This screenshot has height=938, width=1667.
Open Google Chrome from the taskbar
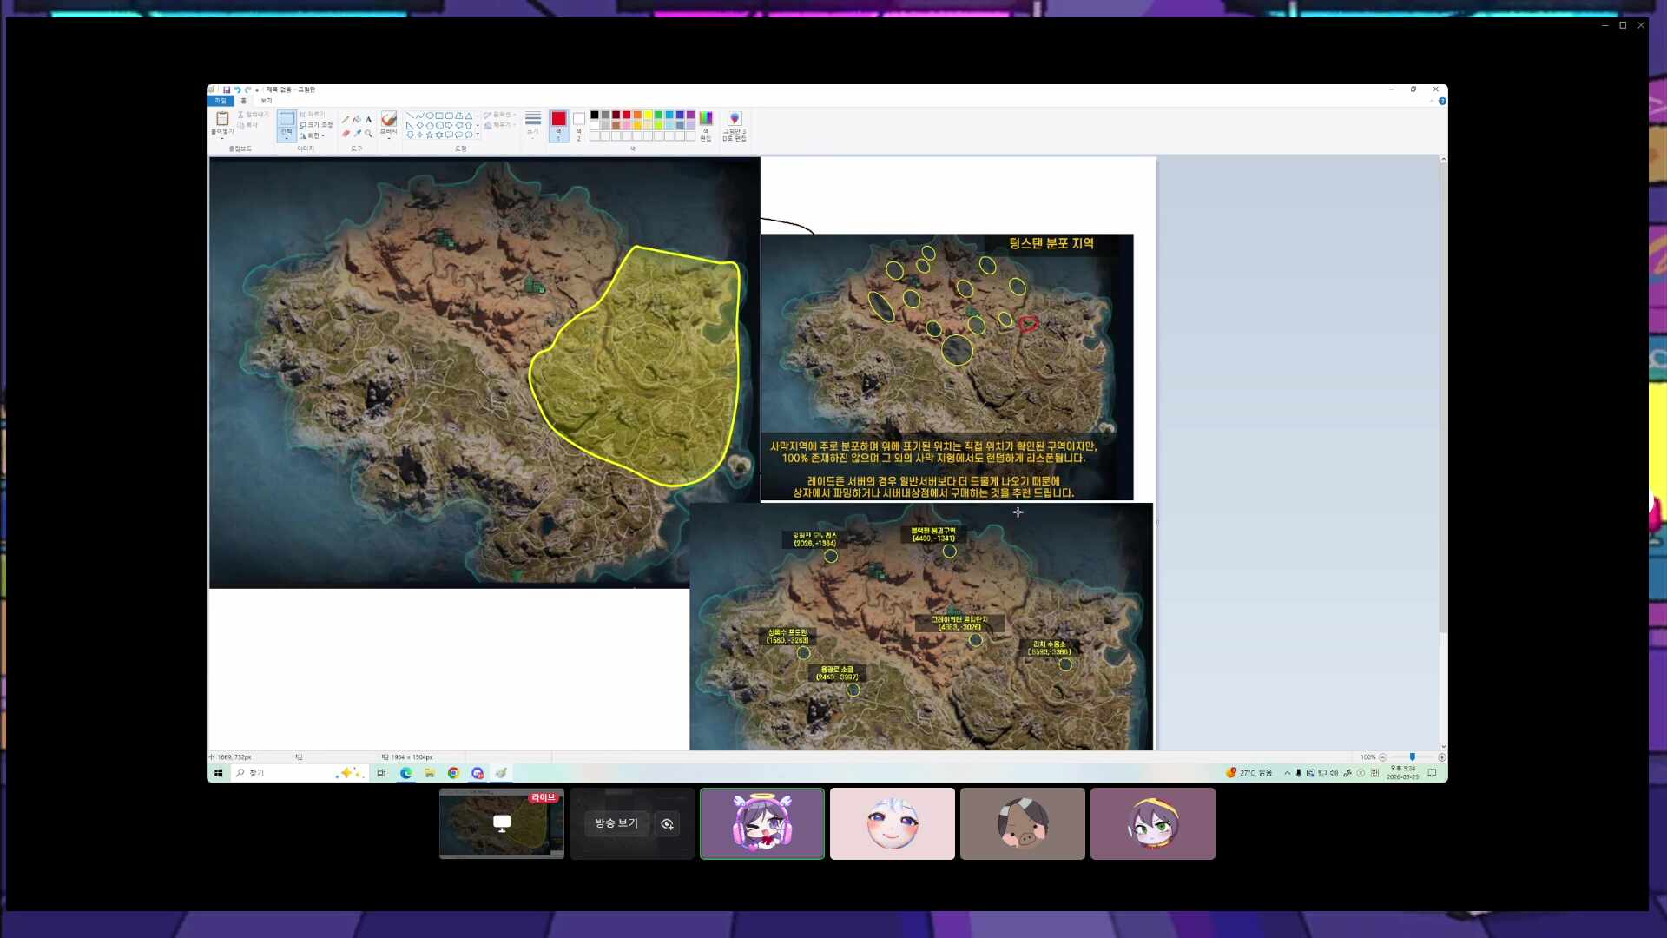(453, 773)
